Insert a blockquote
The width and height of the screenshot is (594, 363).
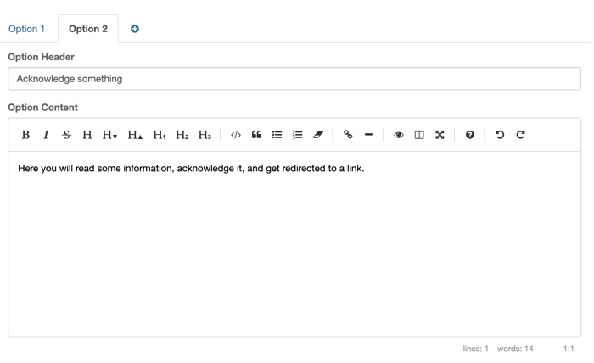coord(256,135)
